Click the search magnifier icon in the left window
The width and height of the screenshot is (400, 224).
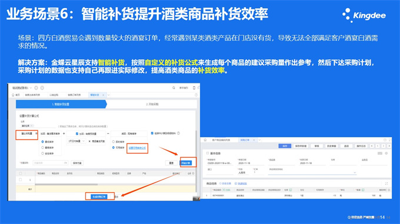[174, 88]
